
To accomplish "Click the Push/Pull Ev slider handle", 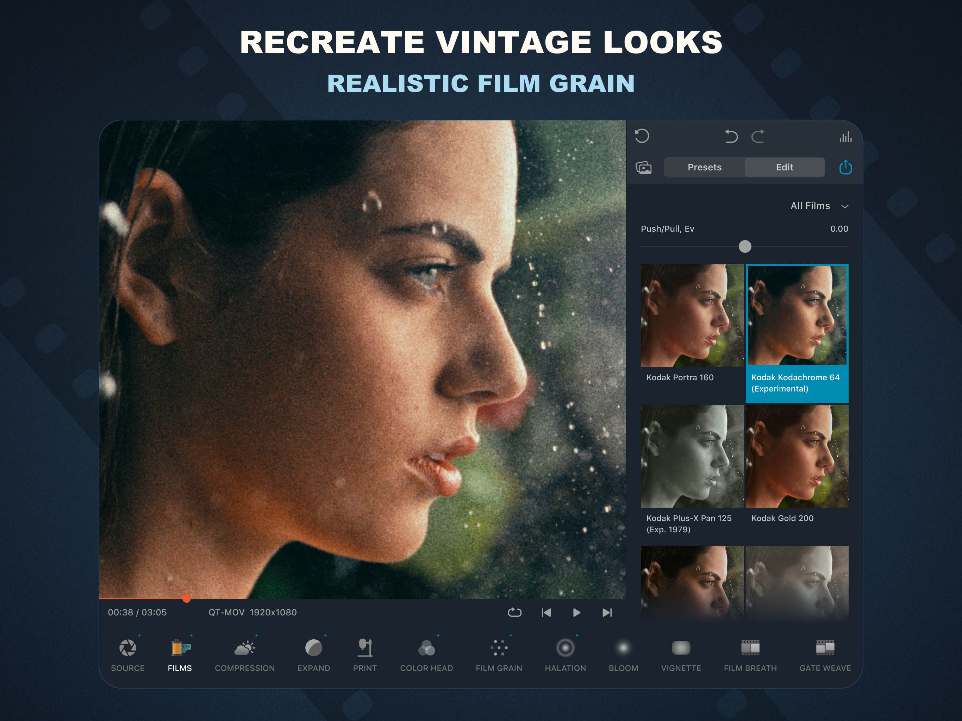I will pyautogui.click(x=744, y=246).
